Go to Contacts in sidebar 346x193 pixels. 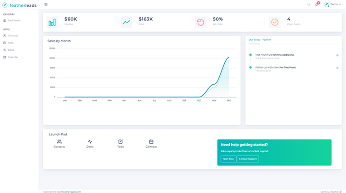(13, 35)
